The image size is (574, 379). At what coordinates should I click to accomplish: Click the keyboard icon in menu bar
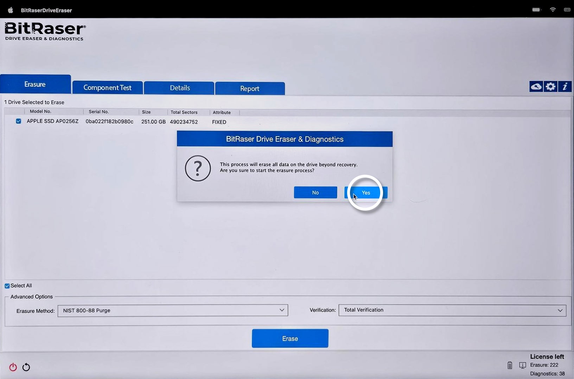(x=567, y=10)
